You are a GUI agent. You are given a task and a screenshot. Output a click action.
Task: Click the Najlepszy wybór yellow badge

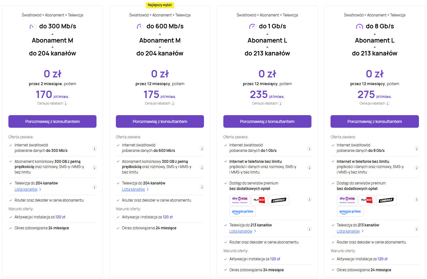(160, 5)
